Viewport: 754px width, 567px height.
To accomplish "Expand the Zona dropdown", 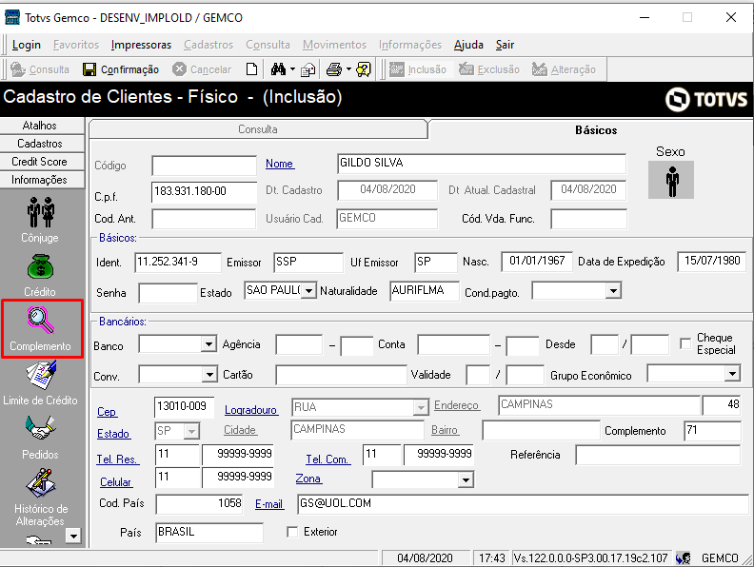I will pyautogui.click(x=466, y=479).
